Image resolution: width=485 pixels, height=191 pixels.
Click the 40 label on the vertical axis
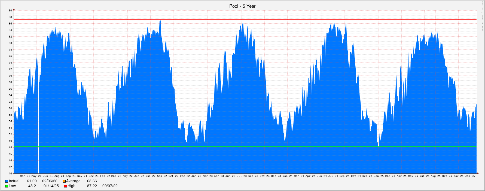point(10,173)
